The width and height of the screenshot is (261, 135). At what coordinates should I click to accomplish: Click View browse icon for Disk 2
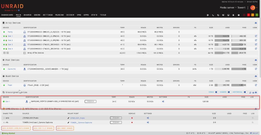[256, 40]
